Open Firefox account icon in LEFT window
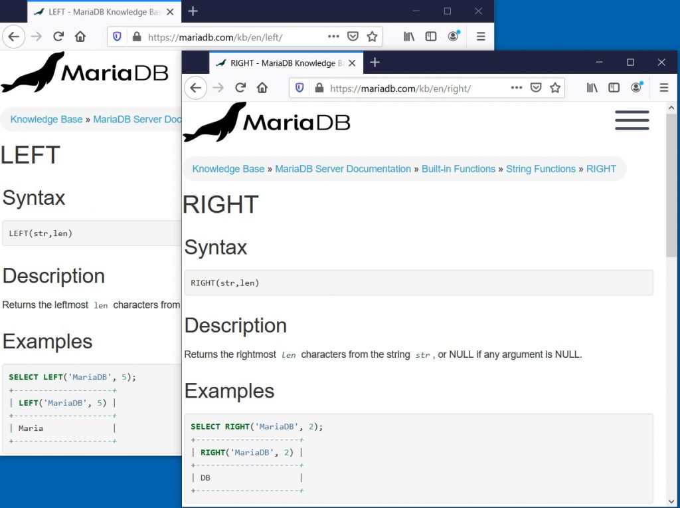 point(453,36)
